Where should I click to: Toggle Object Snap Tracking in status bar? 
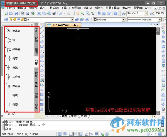pyautogui.click(x=86, y=134)
